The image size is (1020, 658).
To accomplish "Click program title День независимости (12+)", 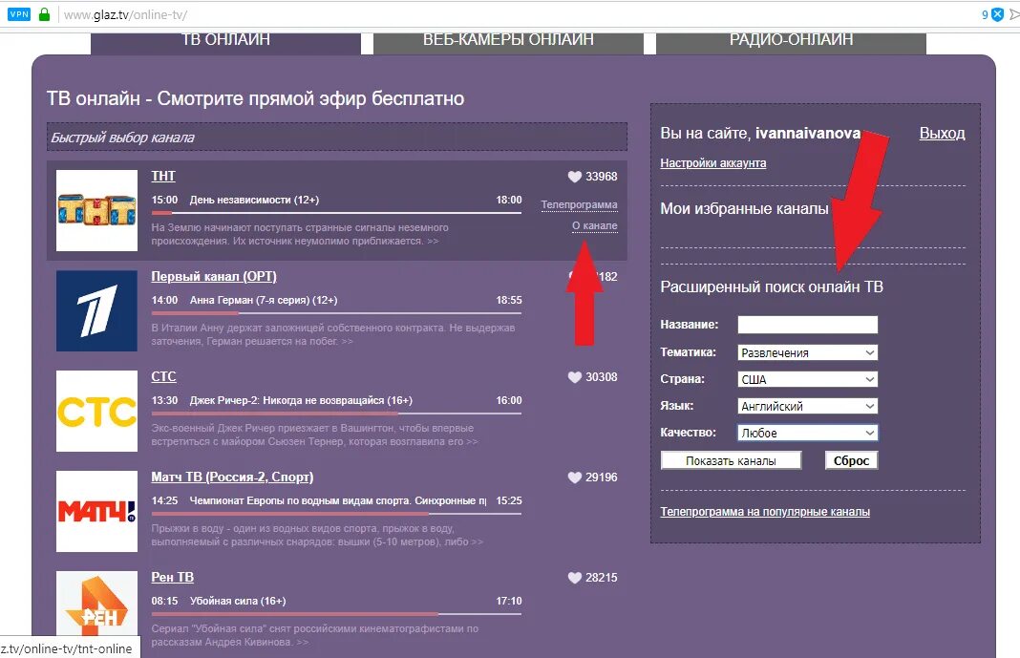I will tap(254, 201).
